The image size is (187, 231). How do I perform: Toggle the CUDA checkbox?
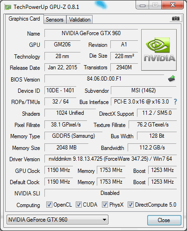(79, 205)
